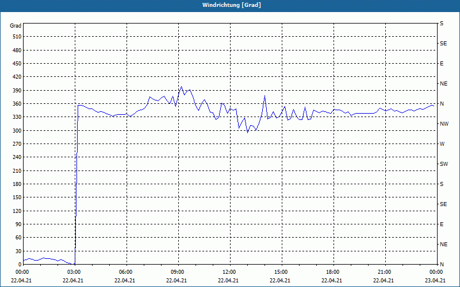Click the chart title "Windrichtung [Grad]"

click(x=232, y=5)
